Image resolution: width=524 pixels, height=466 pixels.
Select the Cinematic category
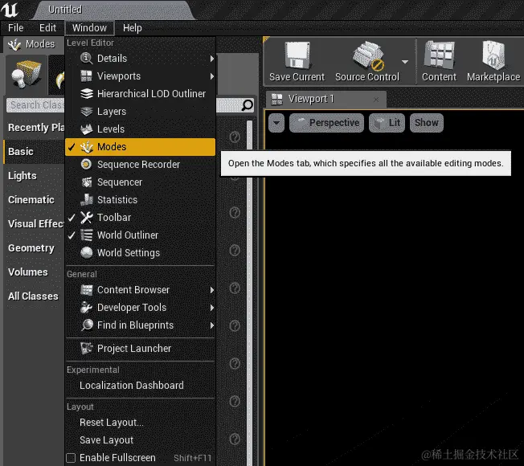[34, 200]
